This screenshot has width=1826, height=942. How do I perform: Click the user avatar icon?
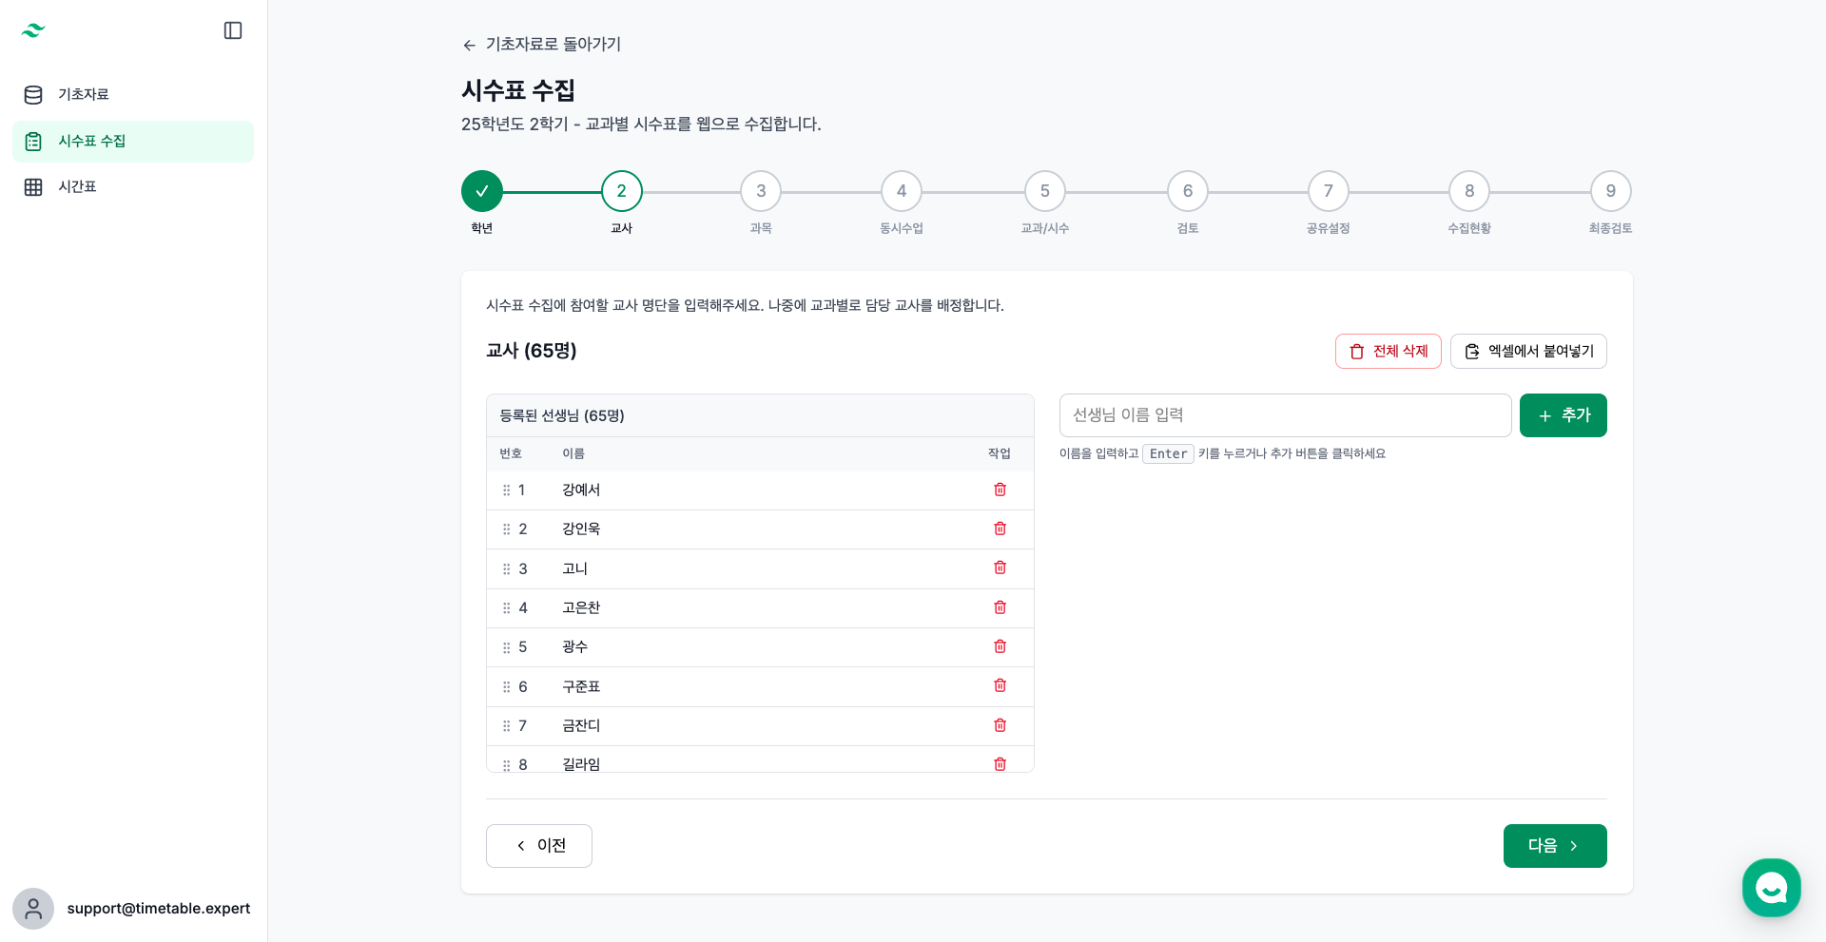point(33,909)
